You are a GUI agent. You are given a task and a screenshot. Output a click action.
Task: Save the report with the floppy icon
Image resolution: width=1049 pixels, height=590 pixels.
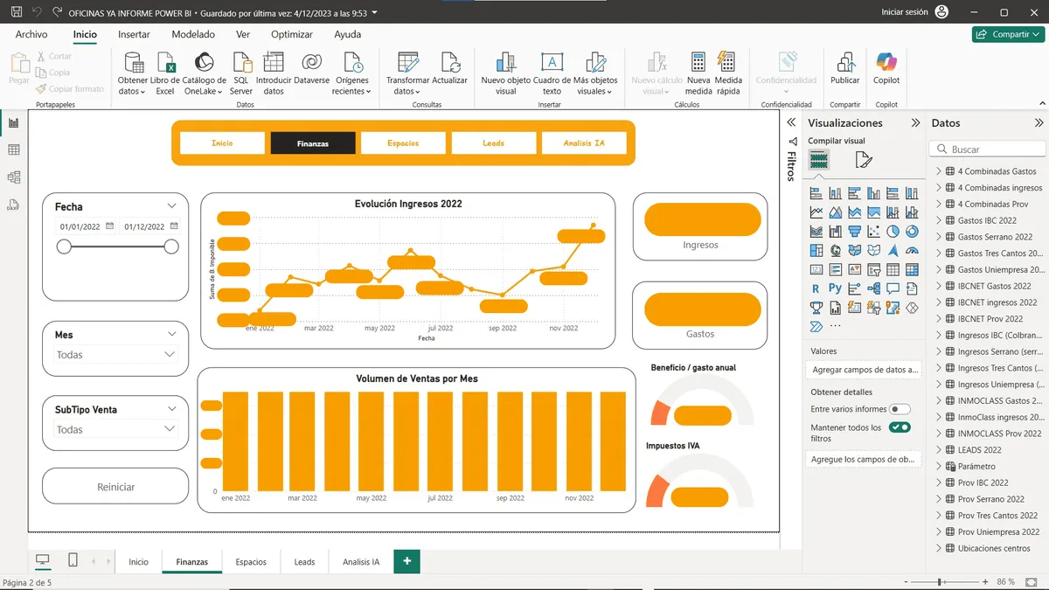click(x=16, y=12)
